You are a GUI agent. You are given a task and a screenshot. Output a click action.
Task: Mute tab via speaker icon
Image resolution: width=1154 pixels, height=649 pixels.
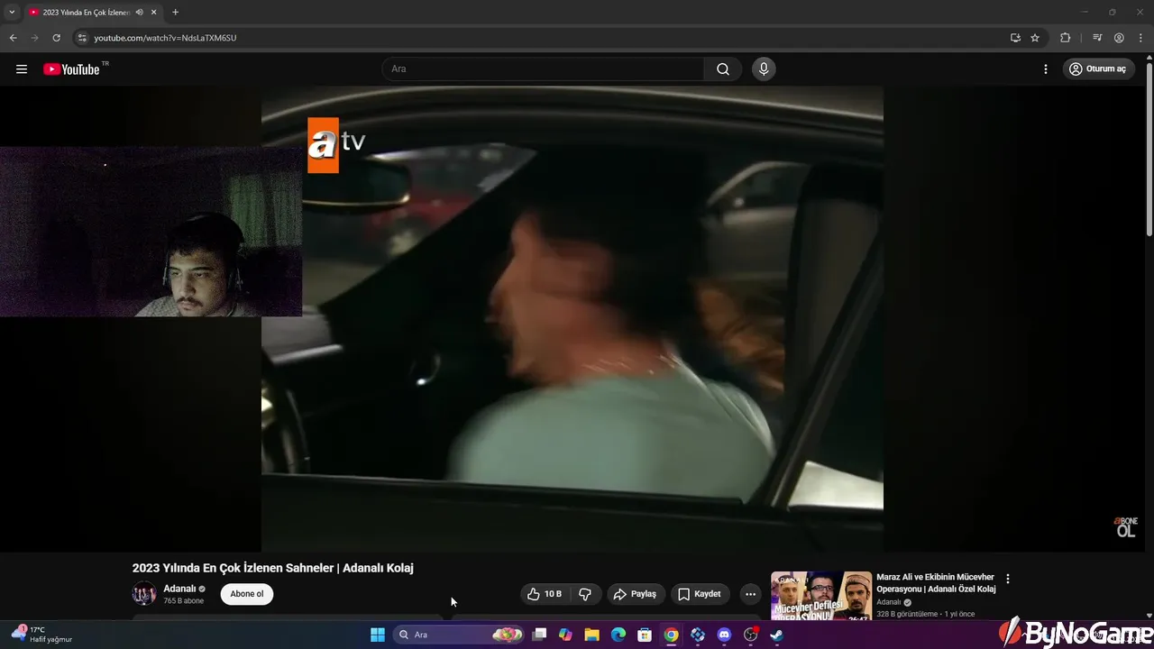pos(139,13)
